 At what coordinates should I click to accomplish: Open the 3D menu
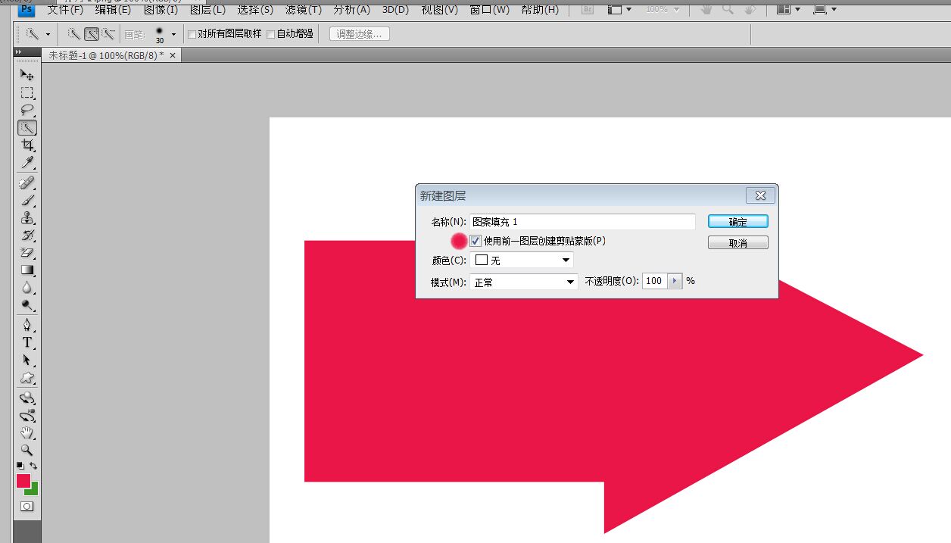tap(394, 10)
